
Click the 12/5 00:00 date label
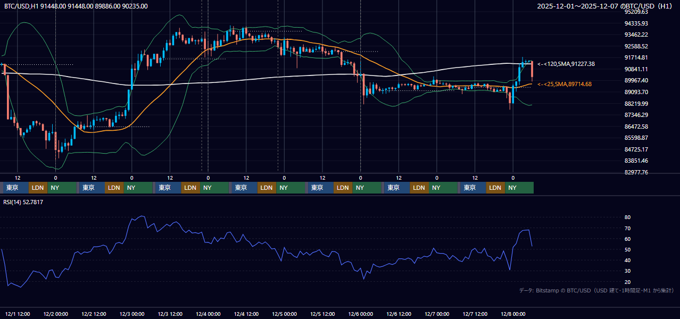tap(284, 314)
